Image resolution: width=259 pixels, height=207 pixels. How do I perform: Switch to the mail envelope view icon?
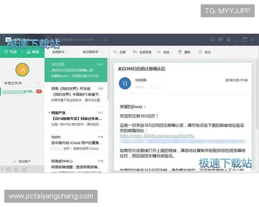tap(8, 169)
